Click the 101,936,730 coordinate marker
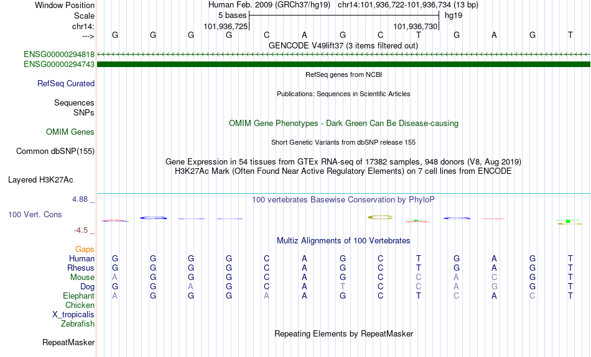Screen dimensions: 591x357 tap(416, 26)
